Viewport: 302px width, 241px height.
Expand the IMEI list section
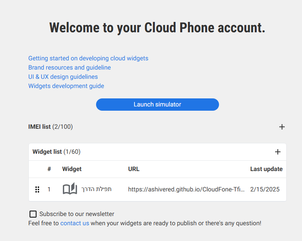coord(50,127)
